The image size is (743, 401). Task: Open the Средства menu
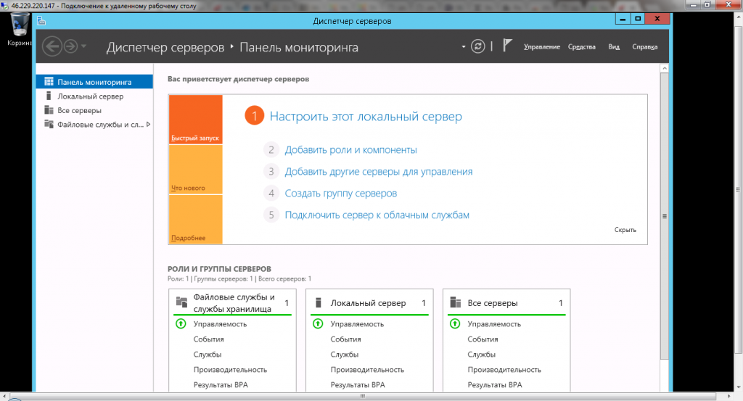pos(581,47)
